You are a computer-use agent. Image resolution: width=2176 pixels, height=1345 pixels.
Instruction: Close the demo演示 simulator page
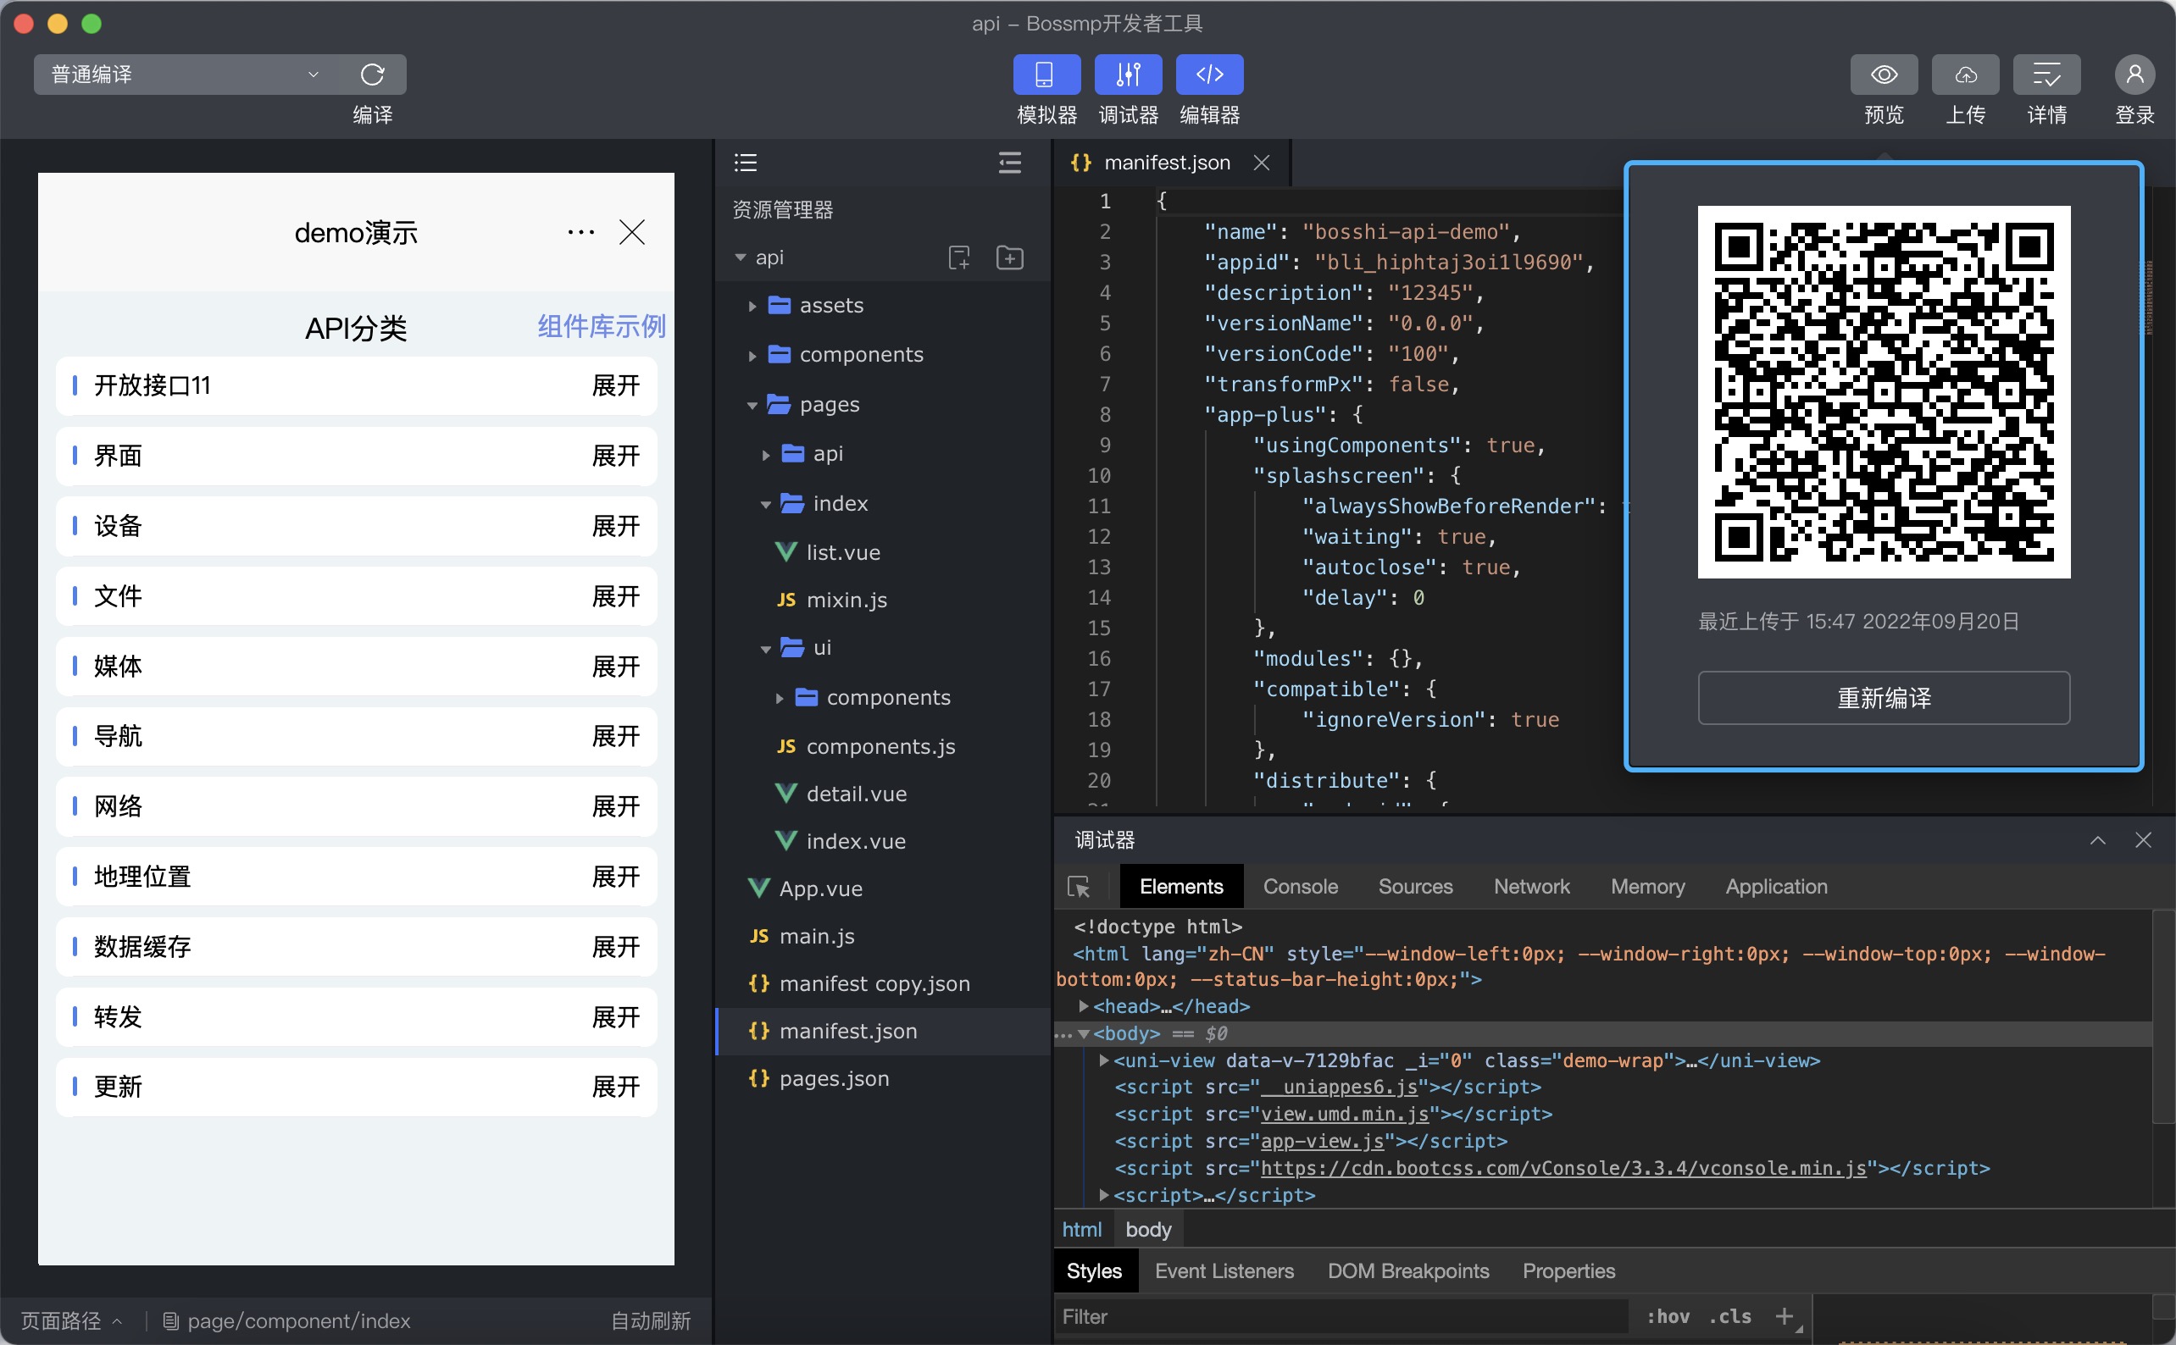632,232
